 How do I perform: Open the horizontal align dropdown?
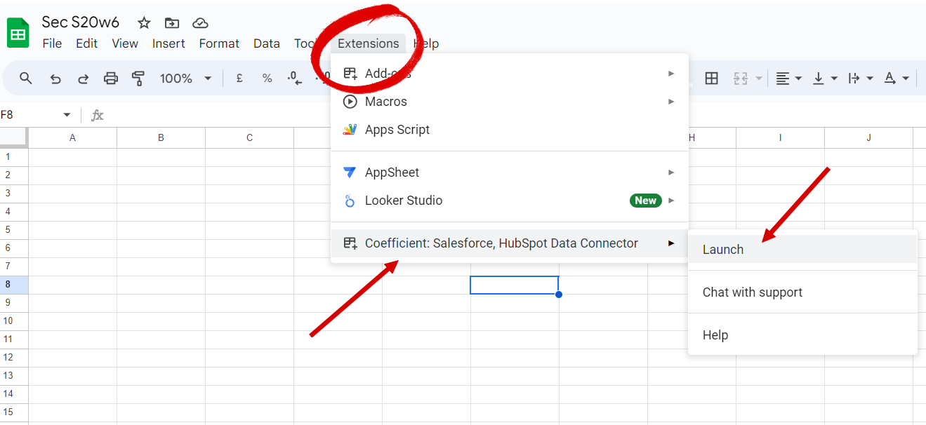click(x=798, y=79)
